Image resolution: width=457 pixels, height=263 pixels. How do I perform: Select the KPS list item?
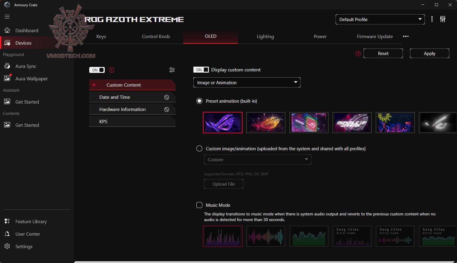(x=132, y=121)
